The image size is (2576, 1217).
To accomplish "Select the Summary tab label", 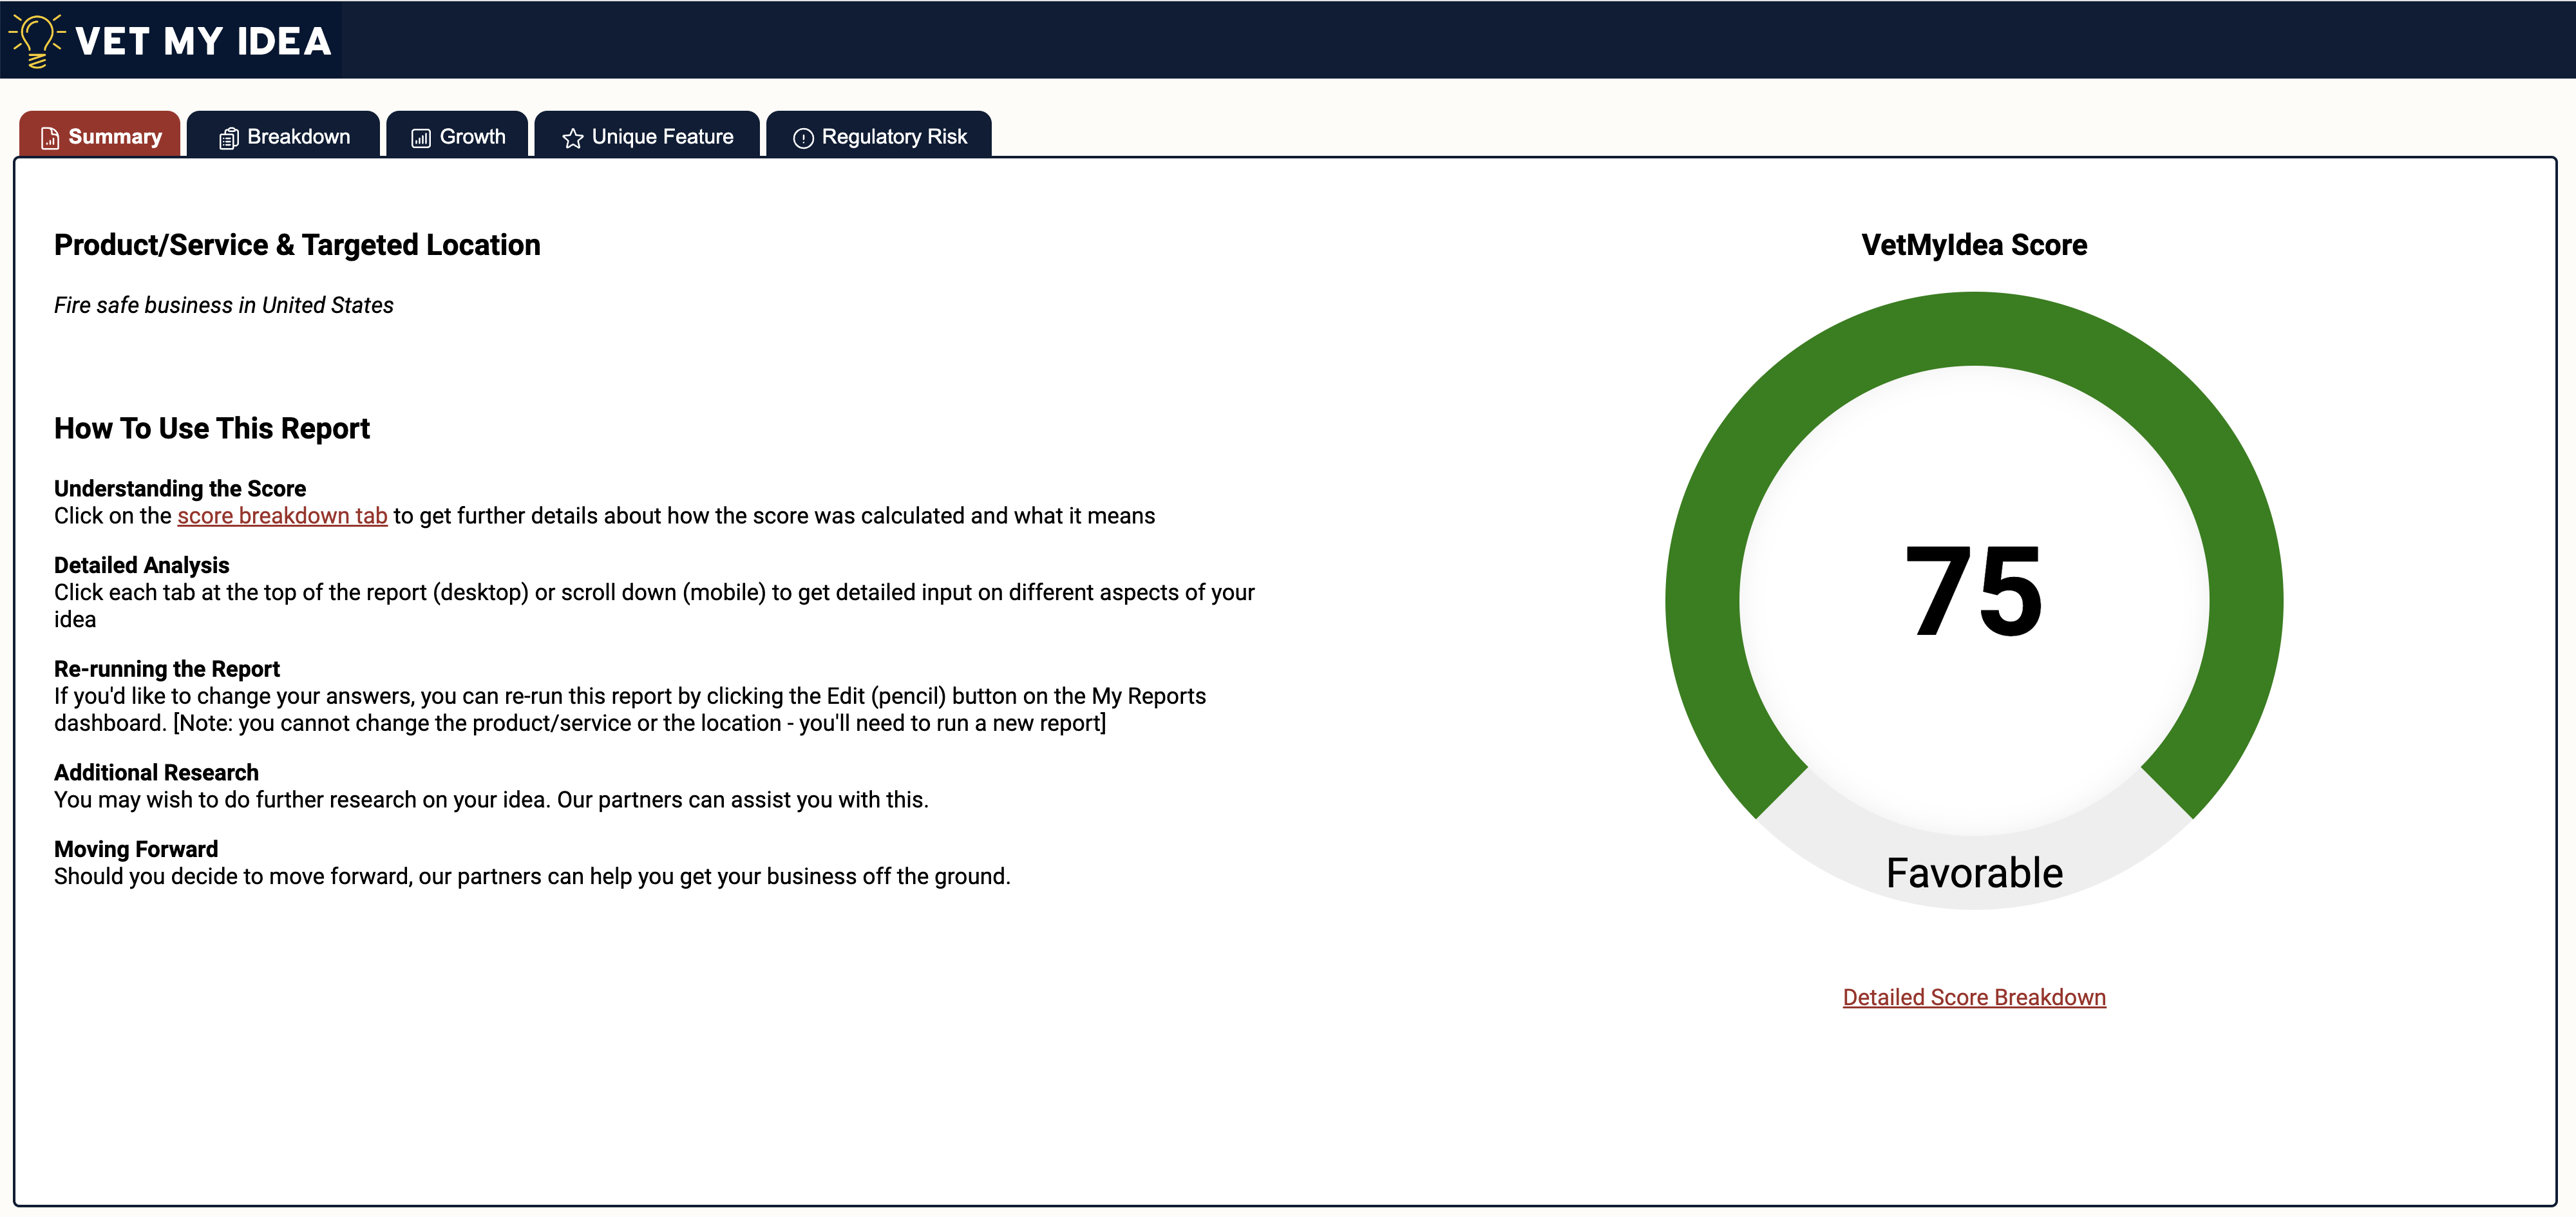I will point(115,137).
